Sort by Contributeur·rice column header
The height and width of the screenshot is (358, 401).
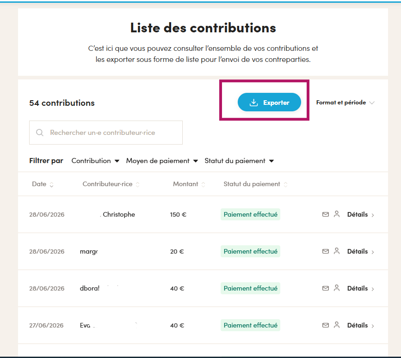[111, 184]
